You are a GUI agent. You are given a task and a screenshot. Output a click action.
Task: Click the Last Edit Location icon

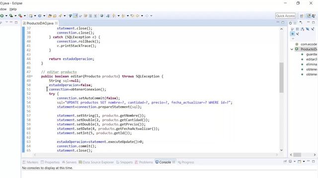[x=132, y=16]
